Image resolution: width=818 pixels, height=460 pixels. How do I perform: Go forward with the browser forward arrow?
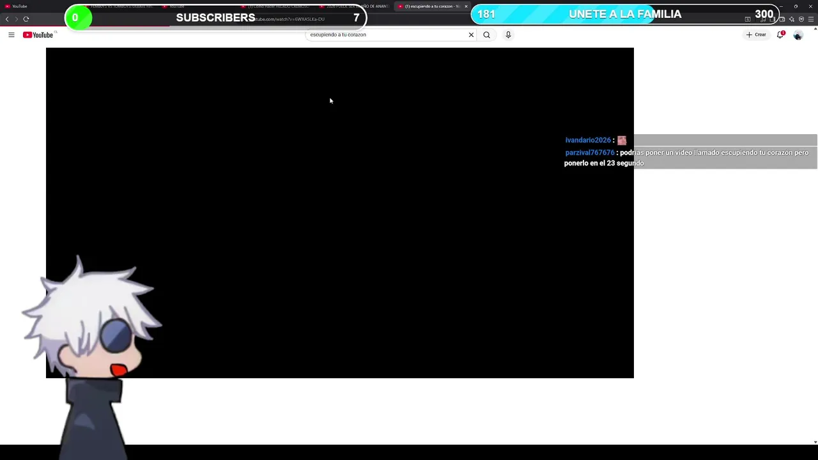tap(16, 19)
